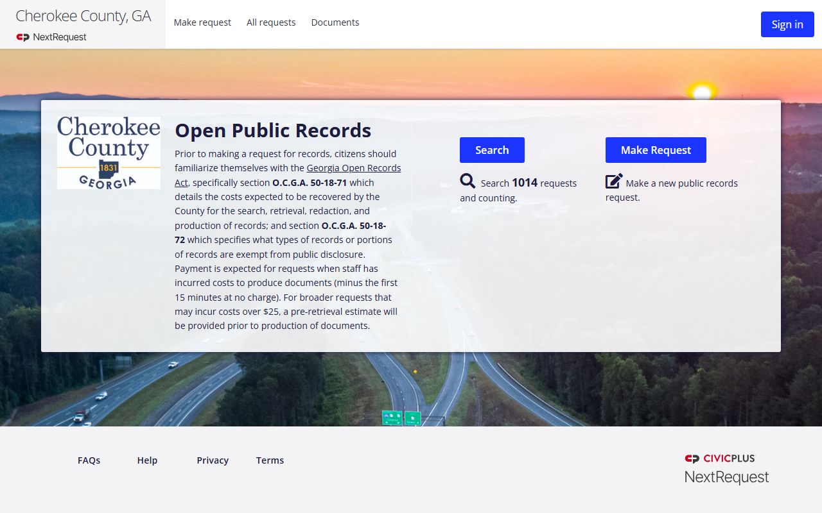Click the Open Public Records heading
The width and height of the screenshot is (822, 513).
pos(273,131)
